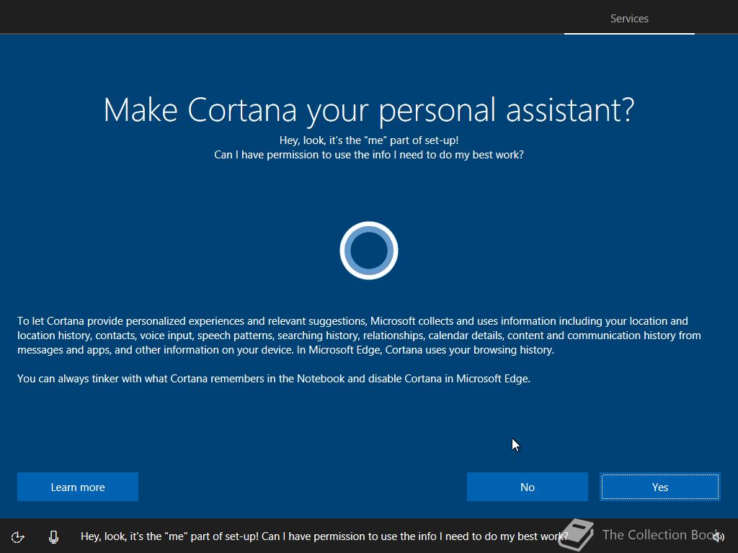Screen dimensions: 738x553
Task: Click paragraph starting 'To let Cortana provide personalized'
Action: [x=359, y=336]
